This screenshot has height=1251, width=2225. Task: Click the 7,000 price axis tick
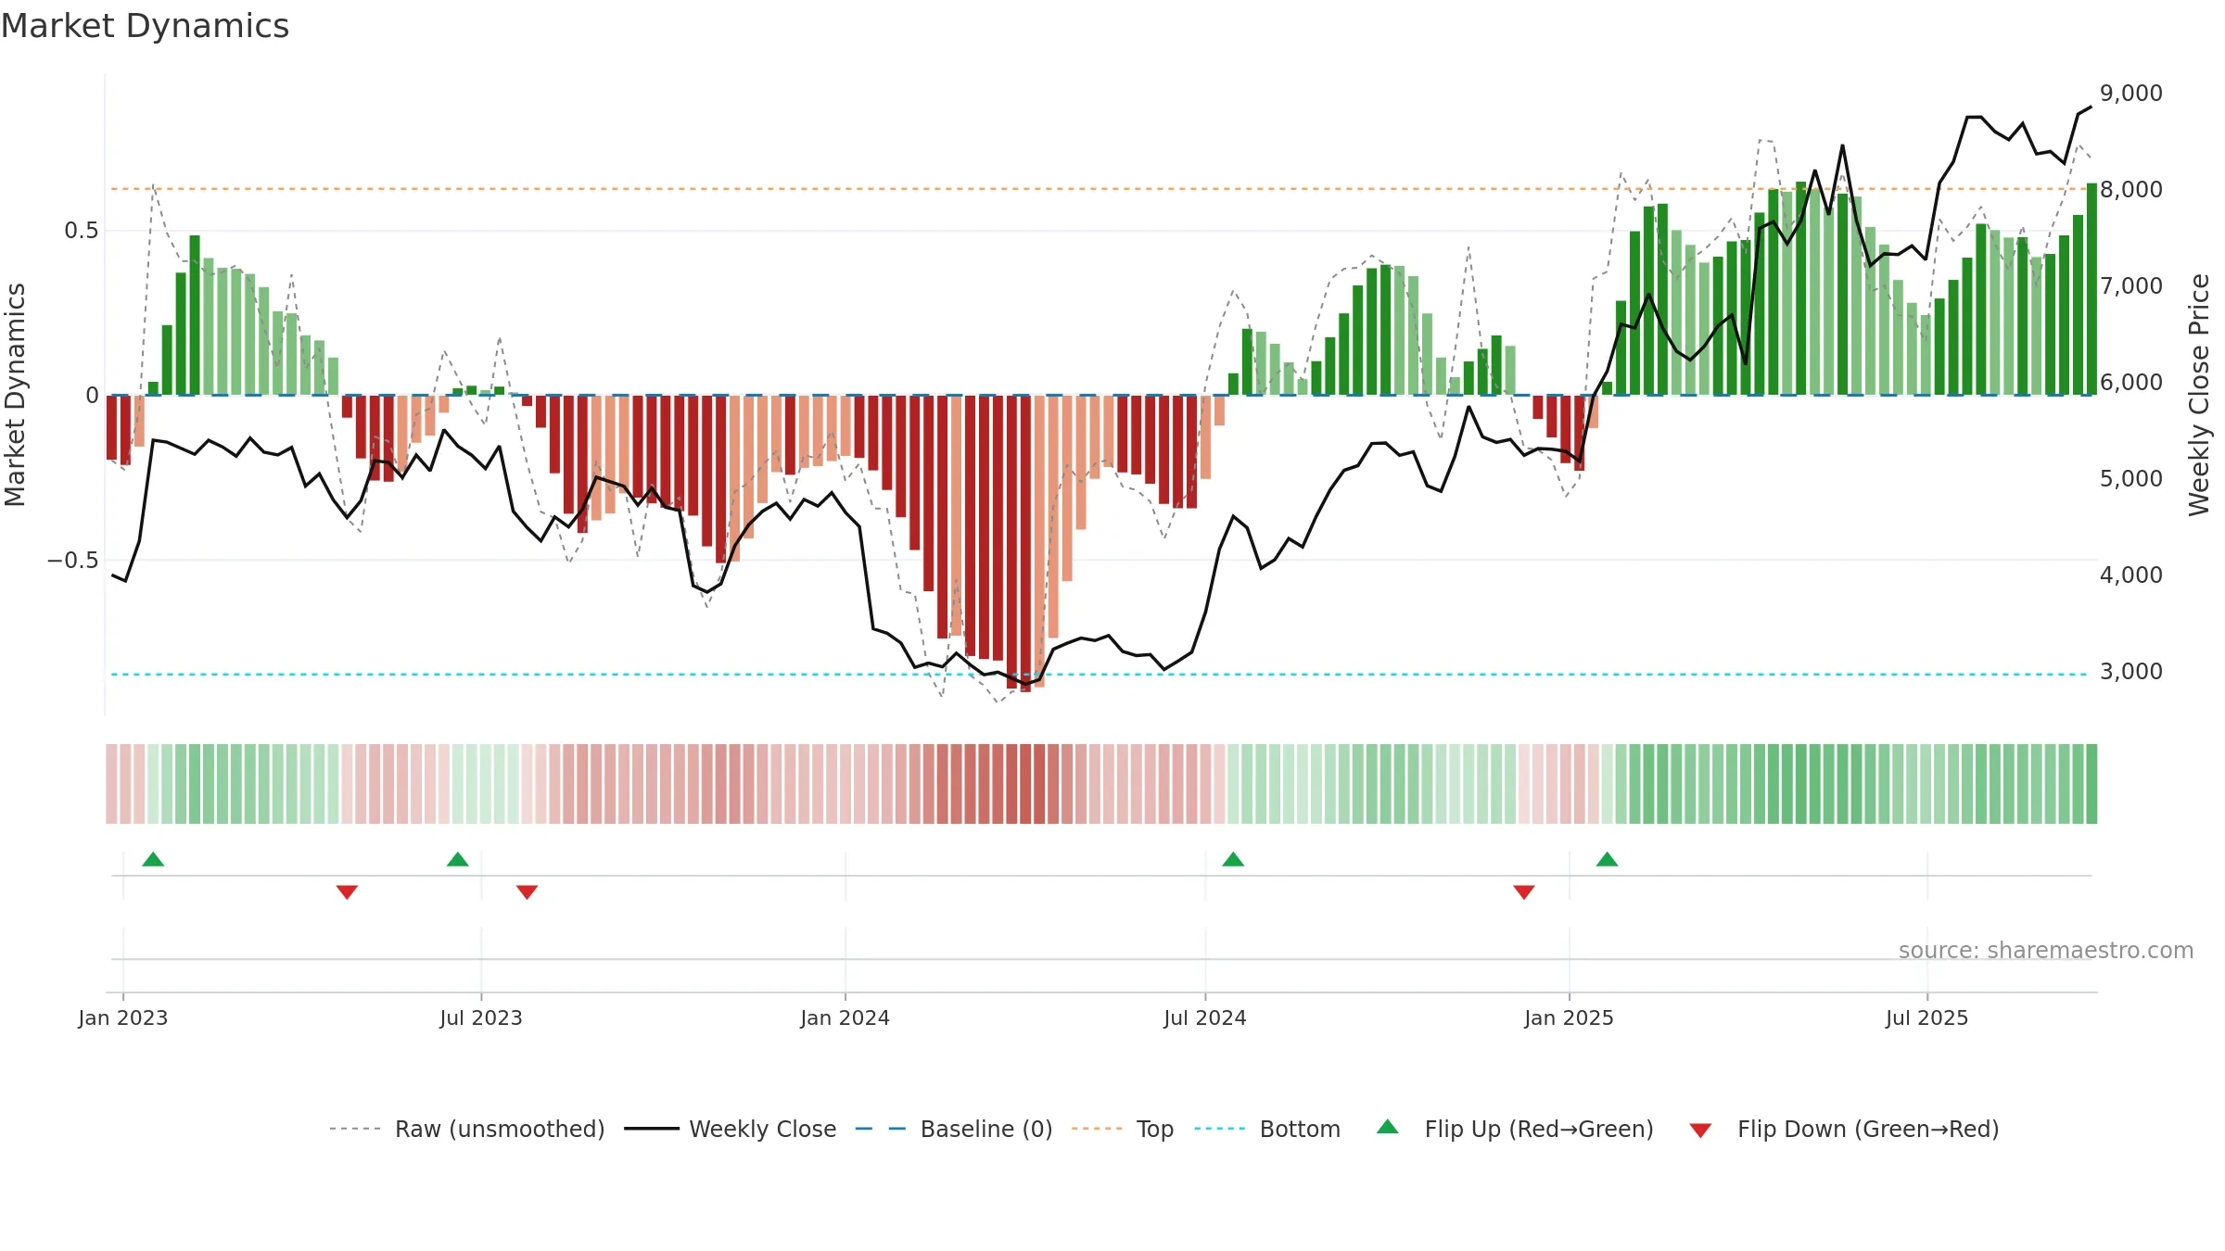tap(2131, 286)
